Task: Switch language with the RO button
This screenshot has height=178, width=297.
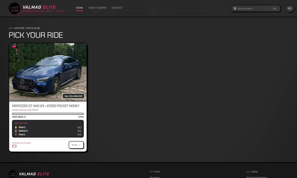Action: tap(290, 8)
